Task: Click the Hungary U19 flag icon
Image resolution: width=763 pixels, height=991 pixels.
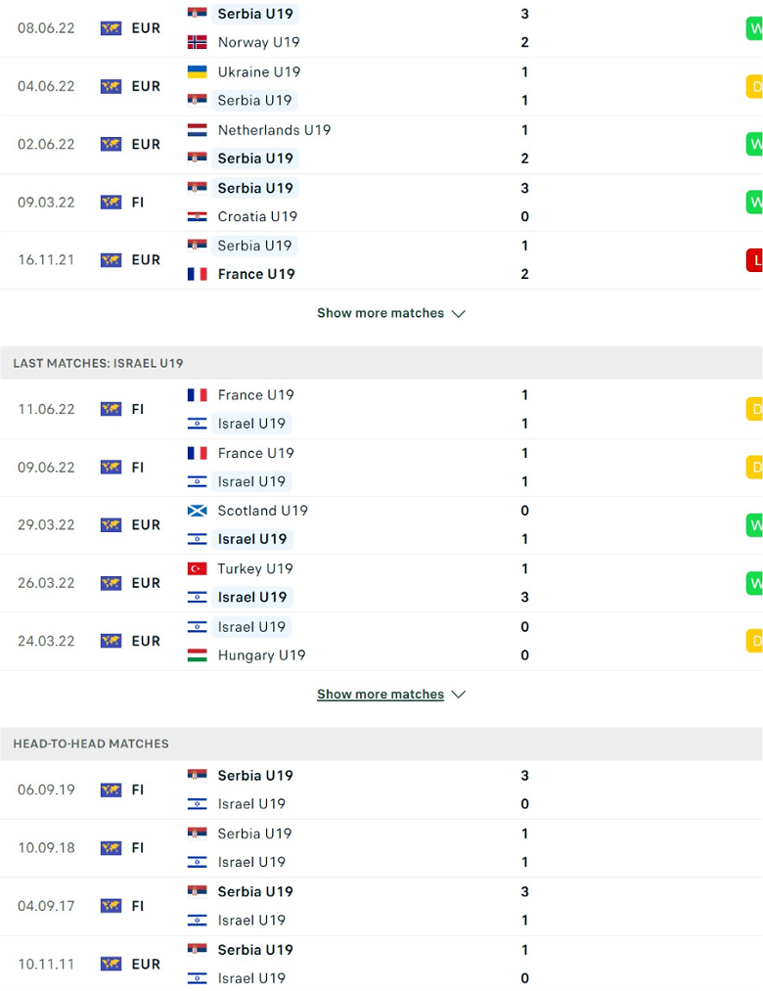Action: 198,655
